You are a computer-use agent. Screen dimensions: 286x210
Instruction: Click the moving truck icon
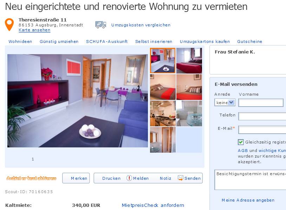[101, 25]
